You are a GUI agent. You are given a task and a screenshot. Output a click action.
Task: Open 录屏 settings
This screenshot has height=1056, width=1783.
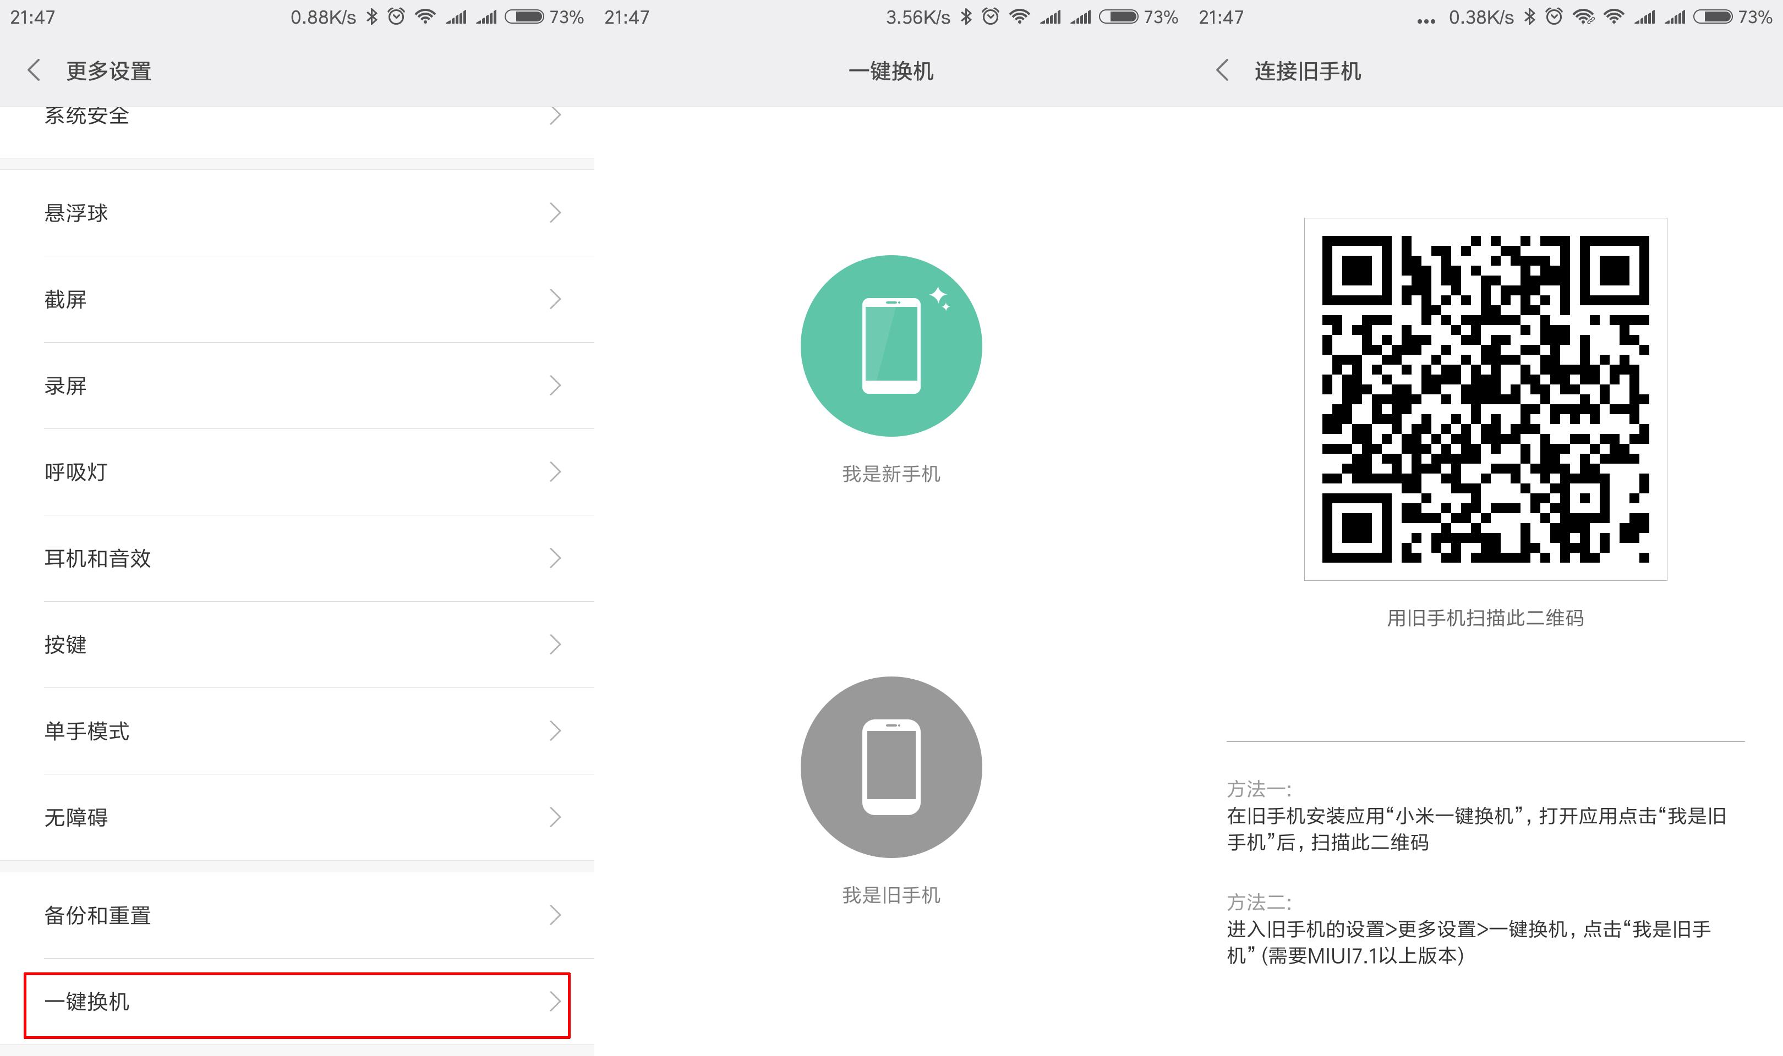tap(297, 386)
